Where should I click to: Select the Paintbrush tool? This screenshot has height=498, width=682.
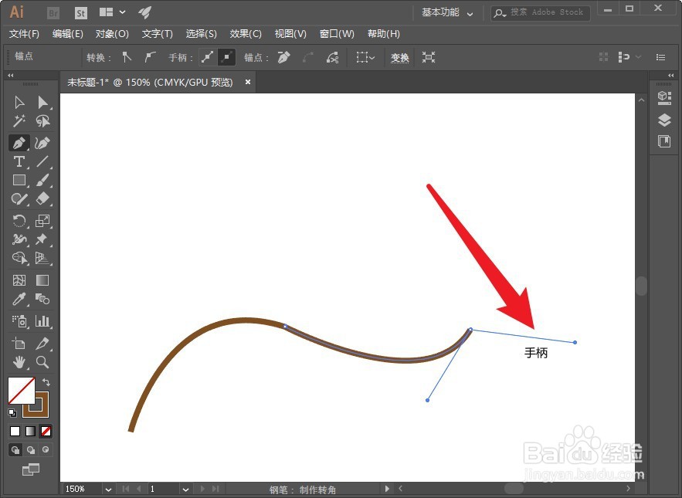[x=42, y=180]
